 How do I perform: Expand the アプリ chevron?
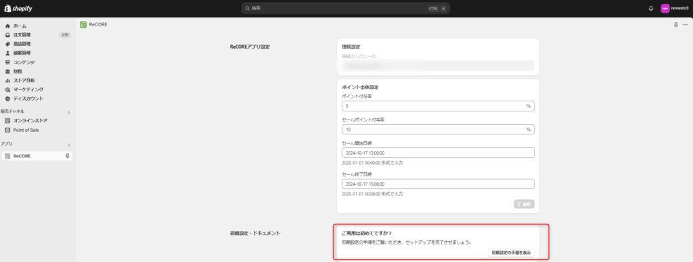click(68, 145)
